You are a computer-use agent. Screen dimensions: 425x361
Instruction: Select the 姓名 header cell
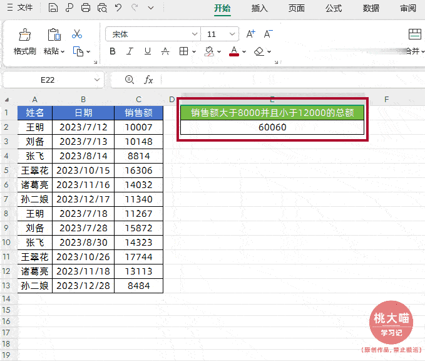pyautogui.click(x=34, y=113)
